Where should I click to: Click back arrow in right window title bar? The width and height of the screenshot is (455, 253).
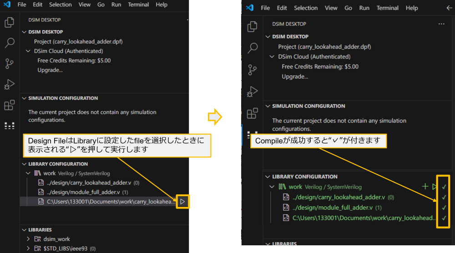449,8
